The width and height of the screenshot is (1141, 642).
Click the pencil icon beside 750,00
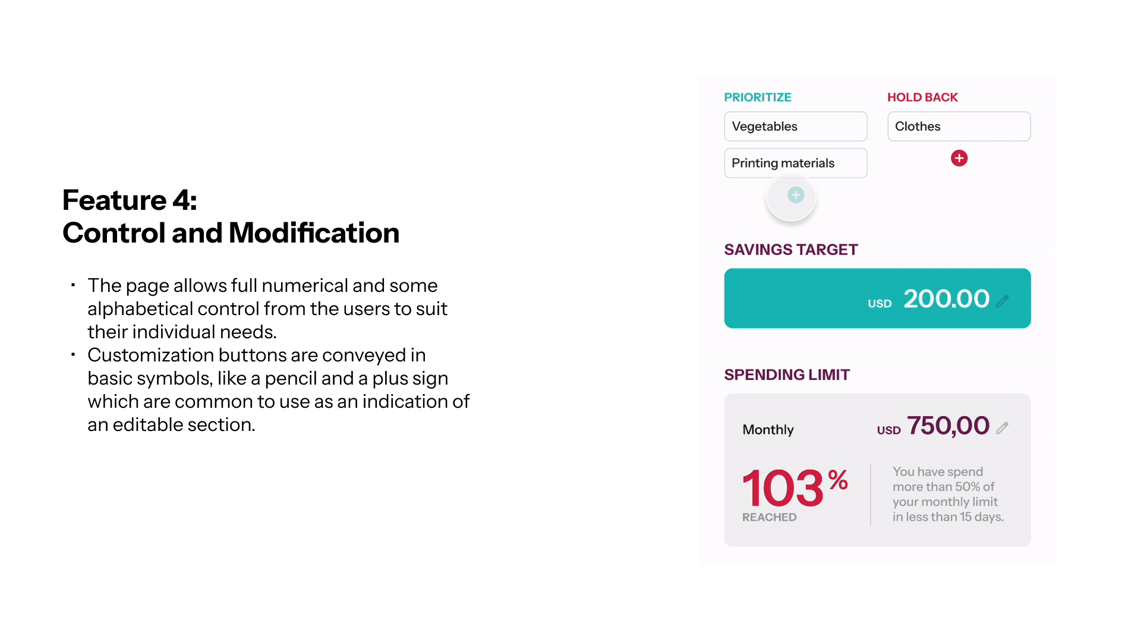click(1003, 428)
